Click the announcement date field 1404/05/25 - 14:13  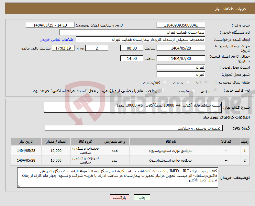pyautogui.click(x=50, y=25)
